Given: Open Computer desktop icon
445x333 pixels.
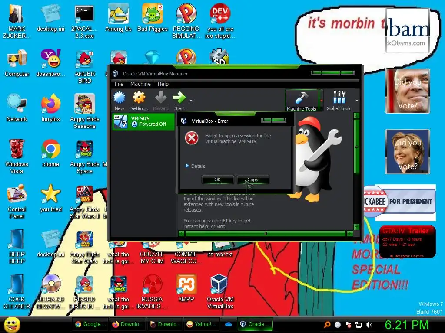Looking at the screenshot, I should pyautogui.click(x=17, y=63).
